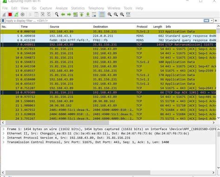Click the display filter bookmark icon
The width and height of the screenshot is (220, 177).
coord(3,21)
